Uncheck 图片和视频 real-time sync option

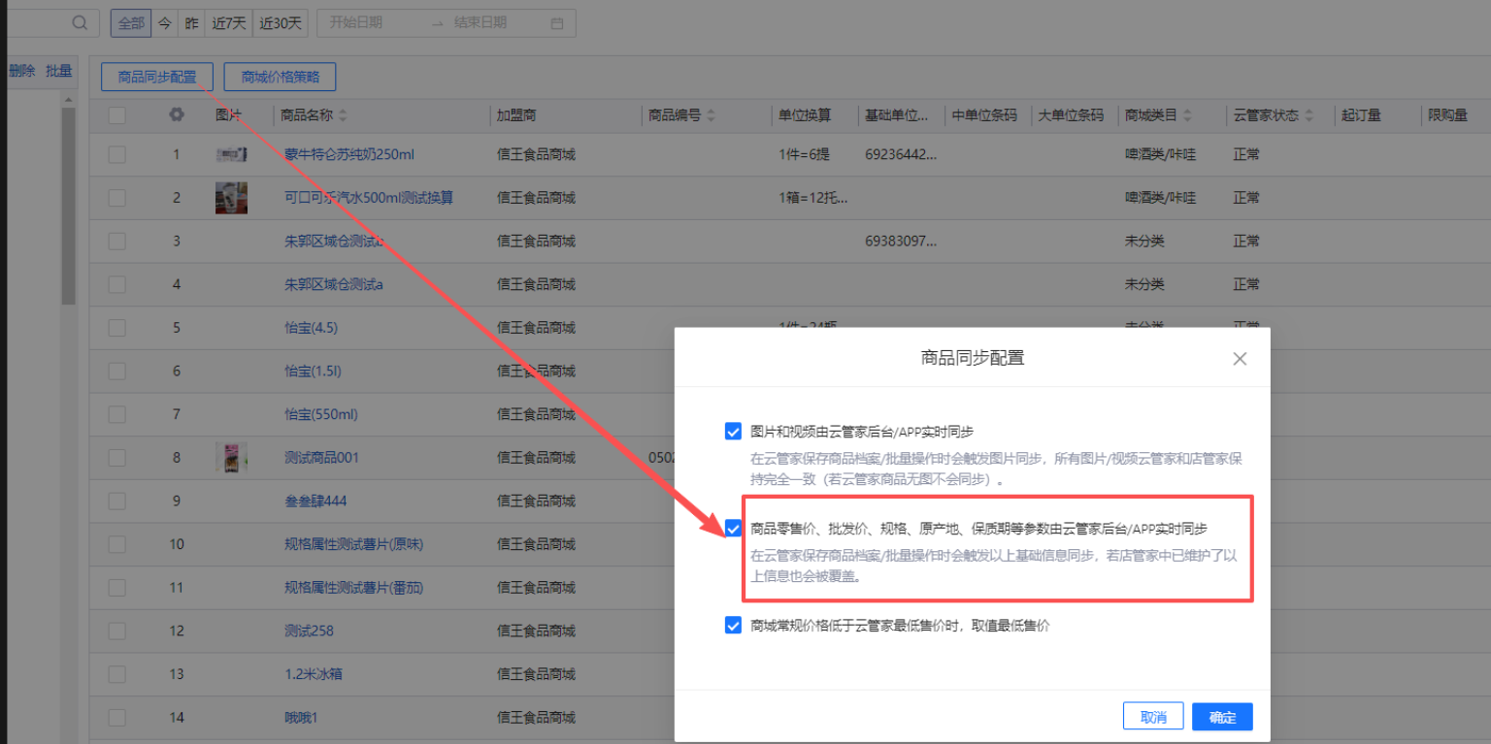pyautogui.click(x=733, y=432)
